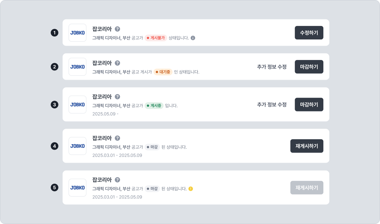Screen dimensions: 380x224
Task: Click the question mark icon in row 2
Action: (117, 63)
